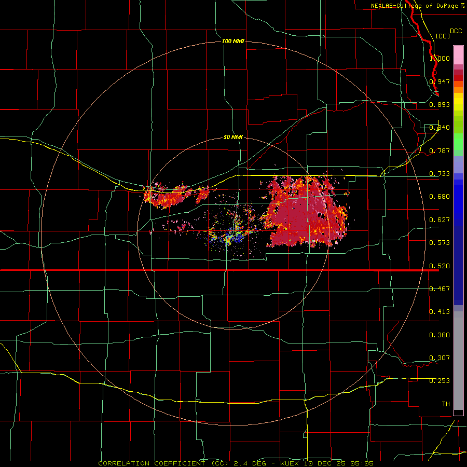
Task: Select the 0.733 value on the color scale
Action: [439, 174]
